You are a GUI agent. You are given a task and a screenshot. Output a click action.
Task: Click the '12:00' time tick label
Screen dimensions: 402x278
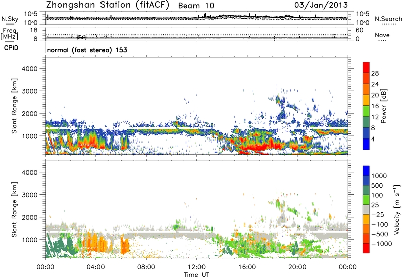[x=196, y=267]
